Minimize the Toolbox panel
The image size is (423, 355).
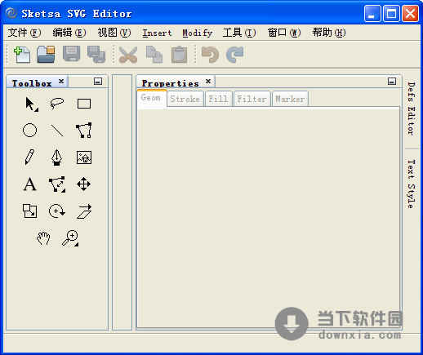(x=98, y=81)
